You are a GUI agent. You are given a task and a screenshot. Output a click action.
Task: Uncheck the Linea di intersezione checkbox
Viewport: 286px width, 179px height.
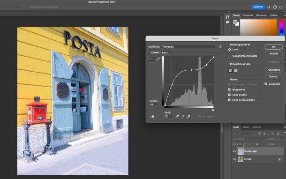tap(229, 100)
